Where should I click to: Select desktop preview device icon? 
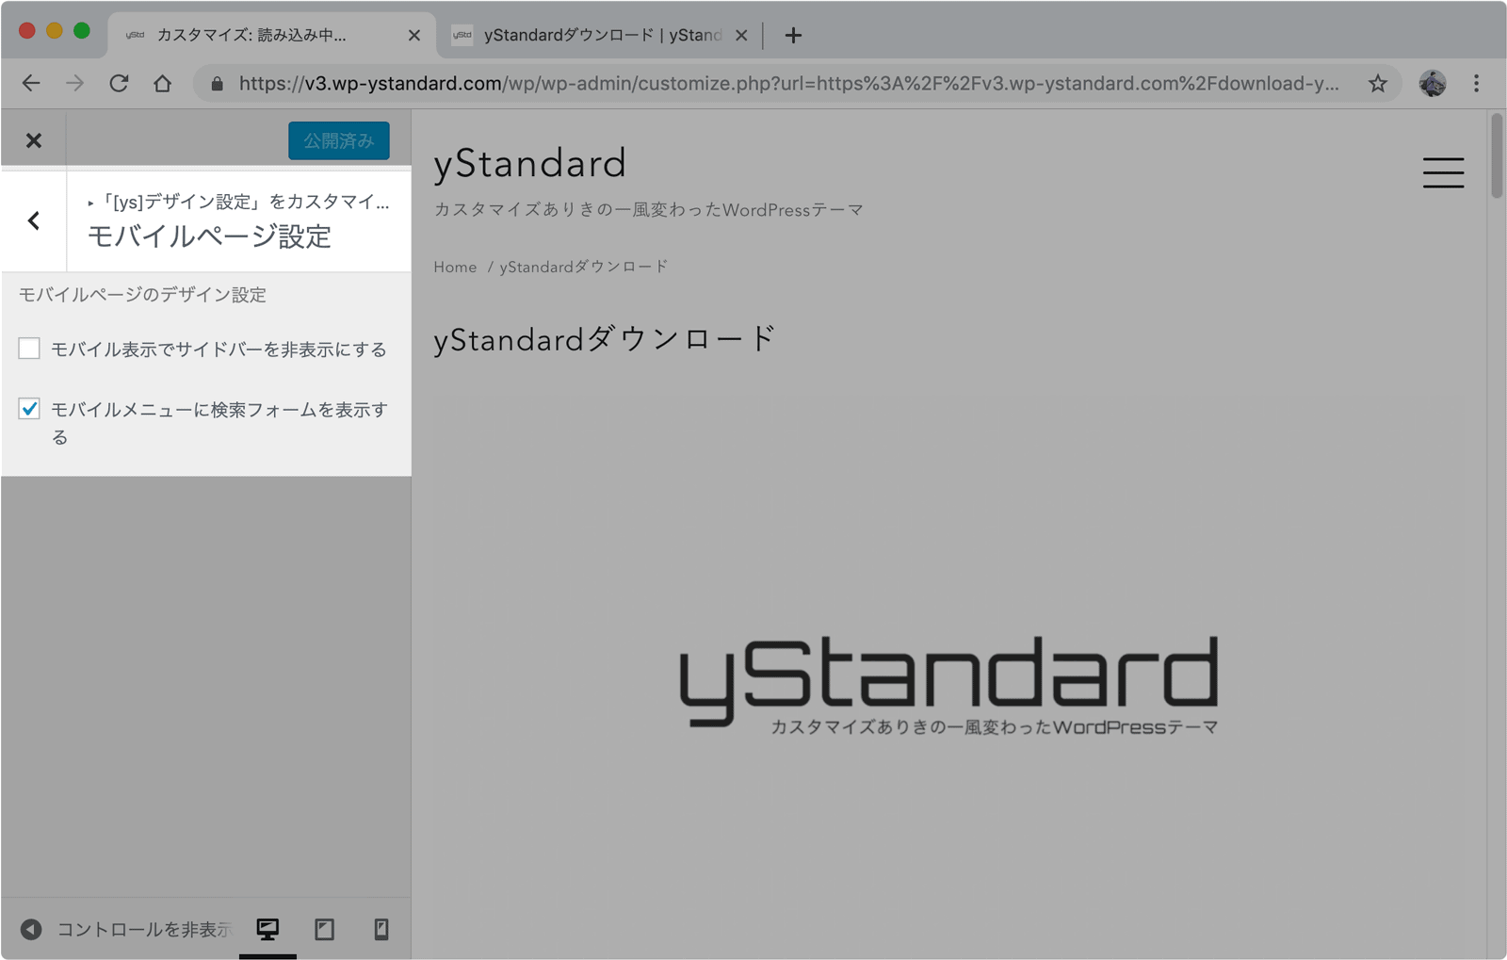[x=267, y=930]
